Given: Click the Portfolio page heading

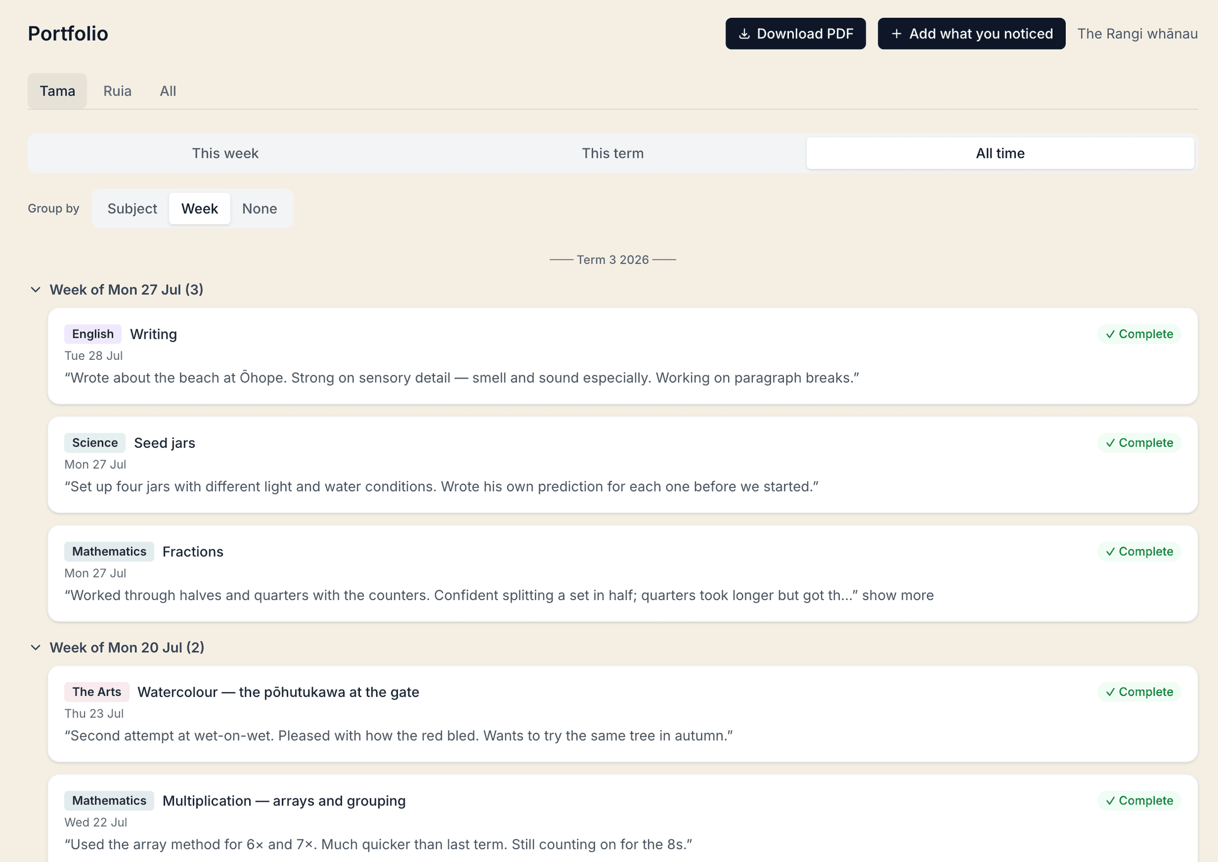Looking at the screenshot, I should tap(68, 34).
